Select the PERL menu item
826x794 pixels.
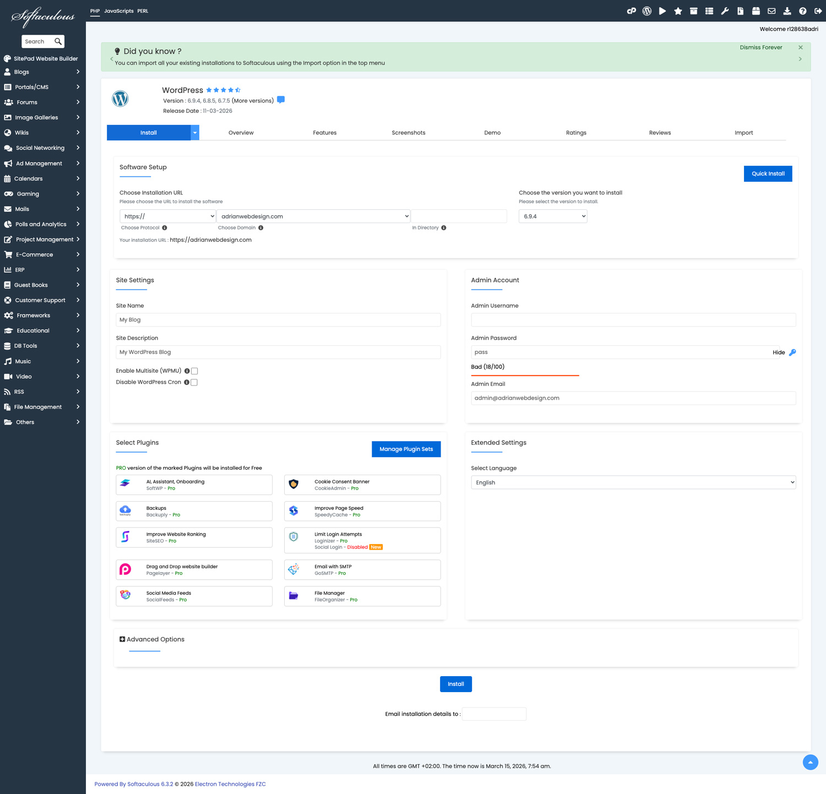143,11
